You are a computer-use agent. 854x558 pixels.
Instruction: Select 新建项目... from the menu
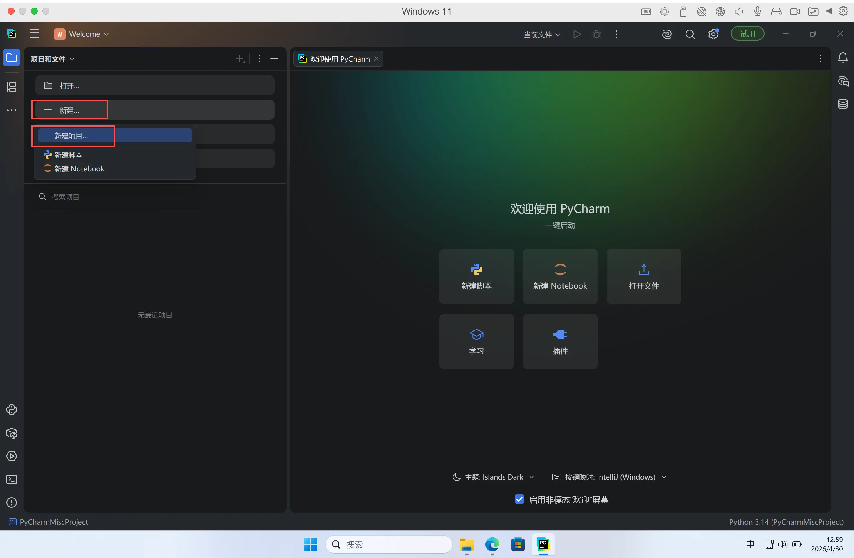tap(115, 136)
